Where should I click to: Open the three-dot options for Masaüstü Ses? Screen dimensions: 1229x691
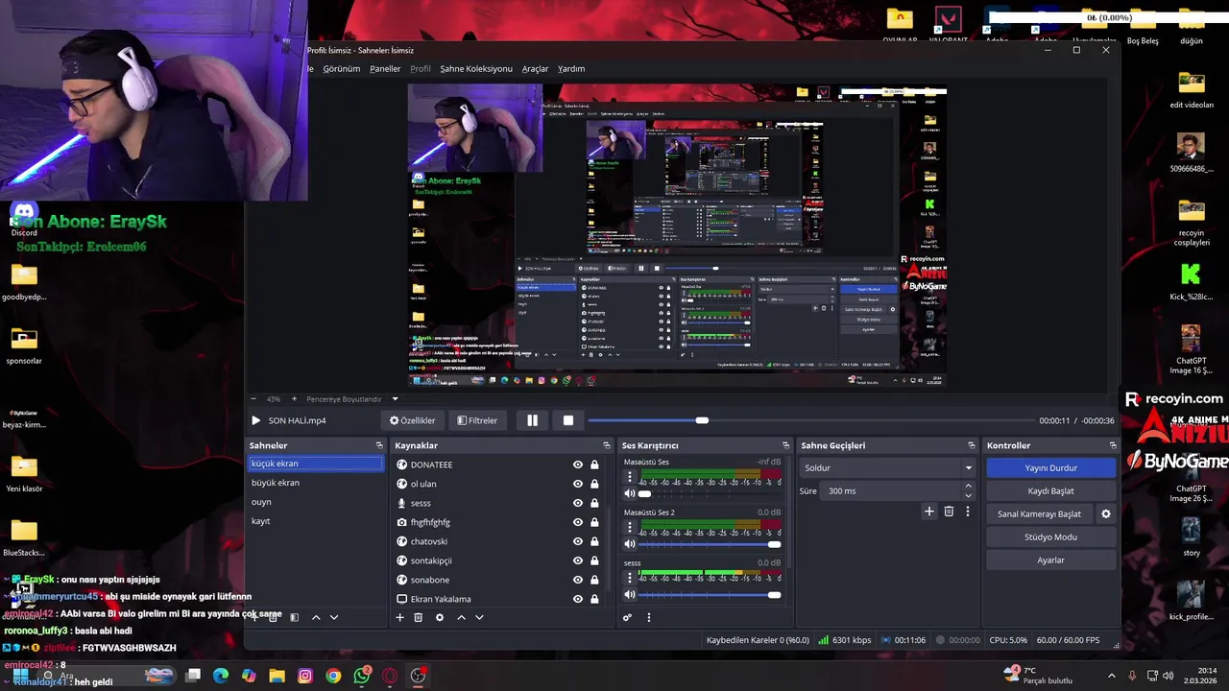630,476
